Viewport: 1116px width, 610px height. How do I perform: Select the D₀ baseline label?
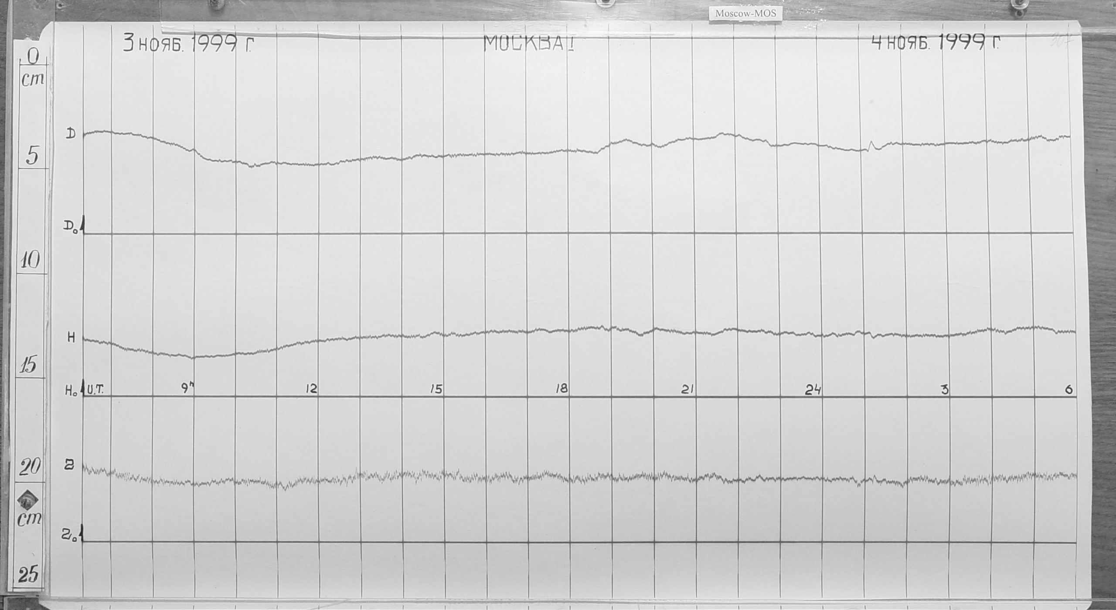click(71, 227)
